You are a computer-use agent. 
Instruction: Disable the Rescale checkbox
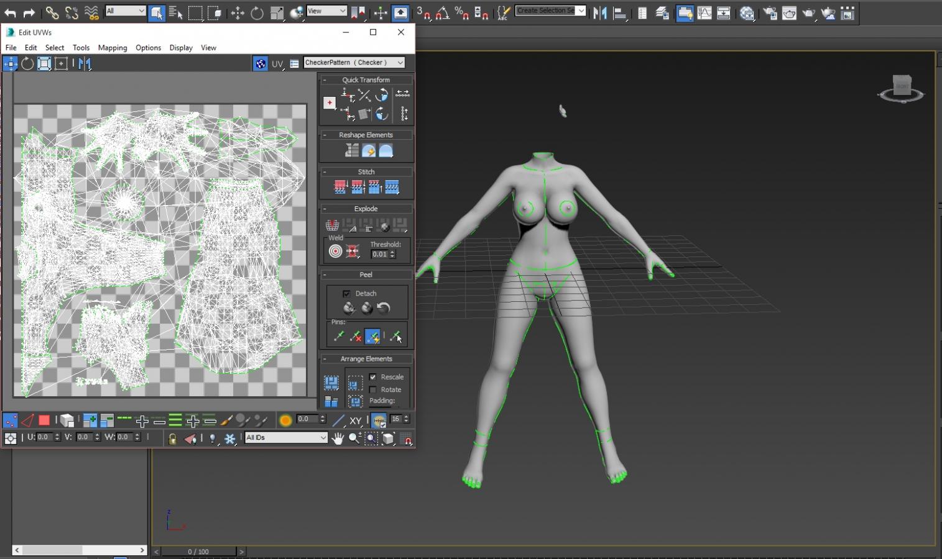373,377
